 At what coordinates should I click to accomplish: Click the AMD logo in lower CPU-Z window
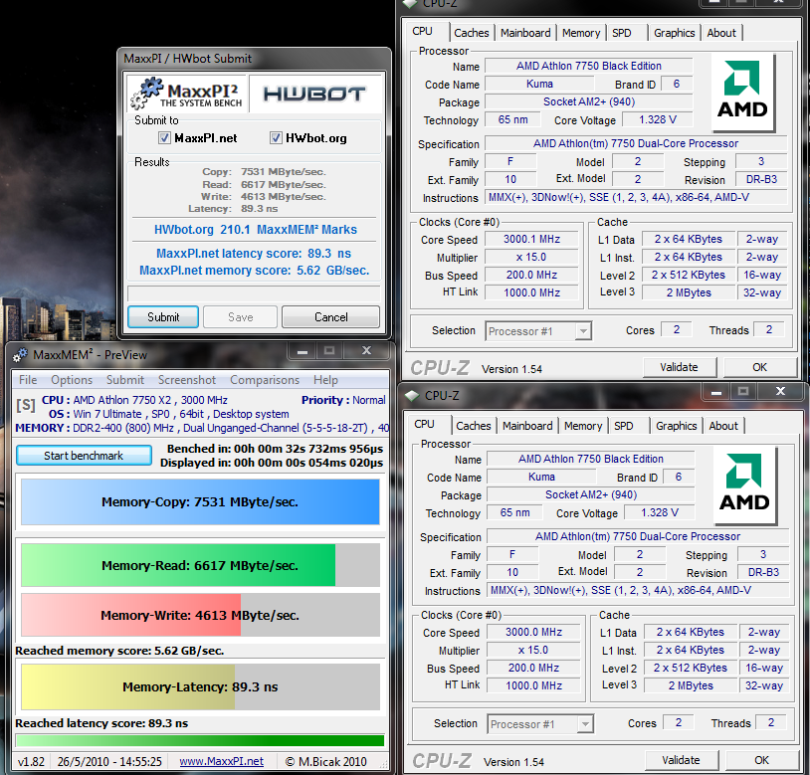[744, 484]
